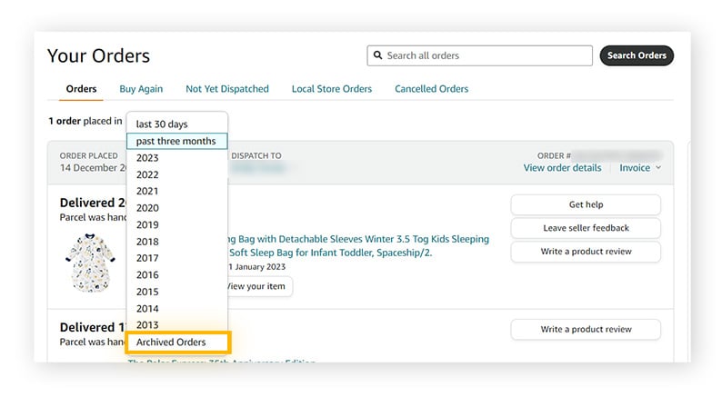Go to Local Store Orders tab

tap(331, 89)
